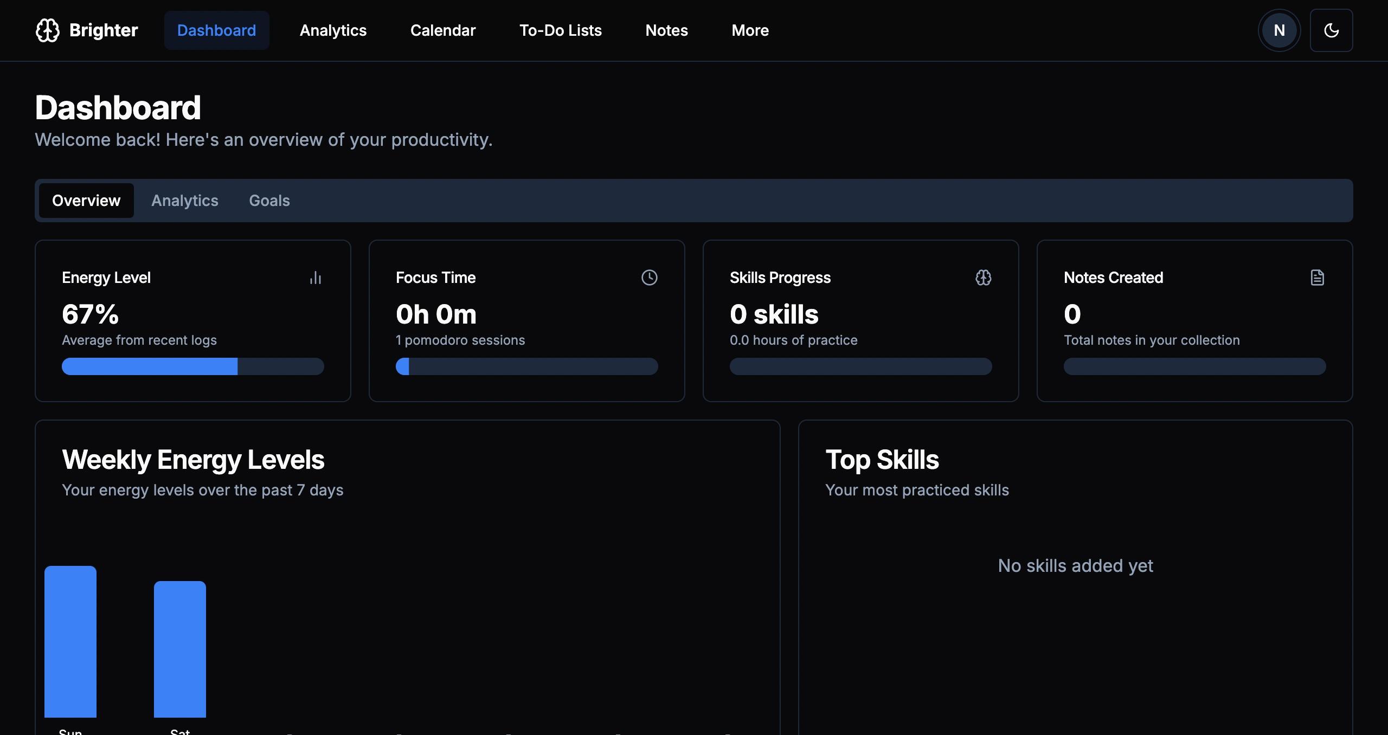Click the Notes Created progress bar
Viewport: 1388px width, 735px height.
pos(1195,366)
